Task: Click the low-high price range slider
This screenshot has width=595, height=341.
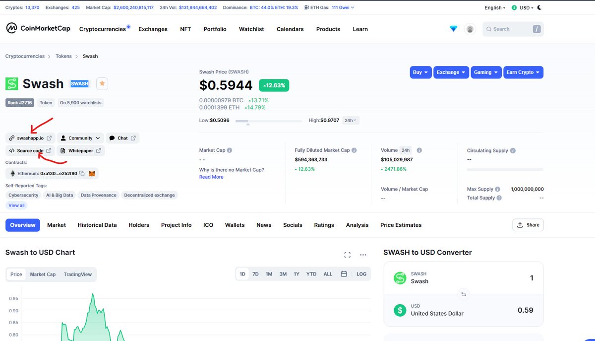Action: (x=268, y=121)
